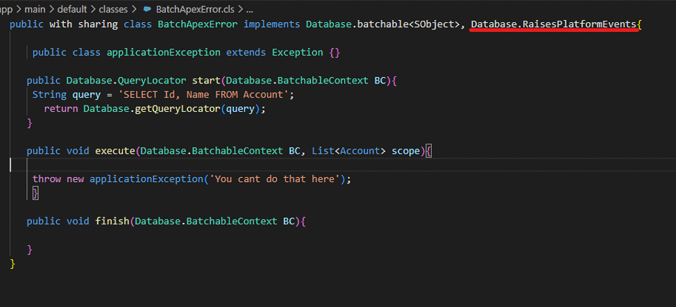Viewport: 676px width, 307px height.
Task: Click the Apex file icon in the breadcrumb
Action: 146,10
